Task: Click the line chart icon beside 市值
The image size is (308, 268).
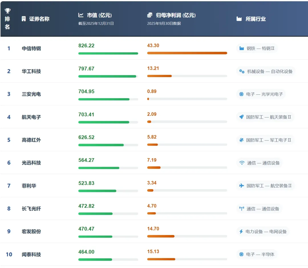Action: (x=81, y=15)
